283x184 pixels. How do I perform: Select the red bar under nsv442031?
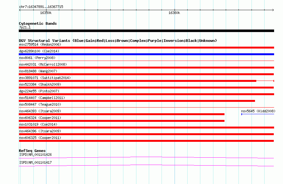pyautogui.click(x=146, y=68)
